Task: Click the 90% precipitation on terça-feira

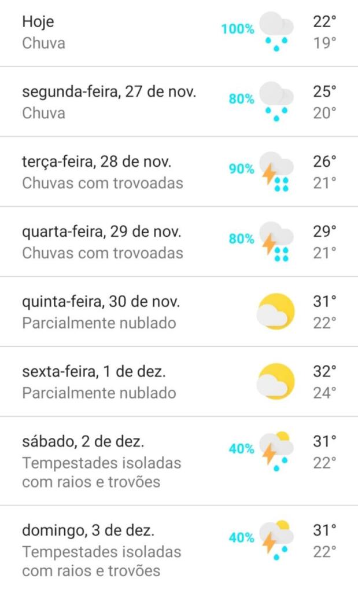Action: 241,169
